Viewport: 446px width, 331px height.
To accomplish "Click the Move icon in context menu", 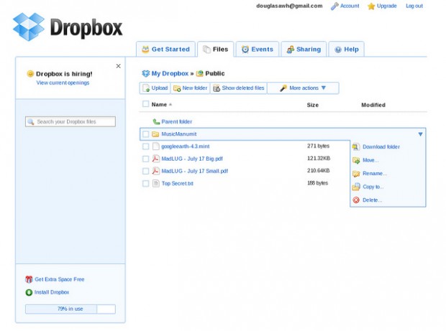I will 356,160.
